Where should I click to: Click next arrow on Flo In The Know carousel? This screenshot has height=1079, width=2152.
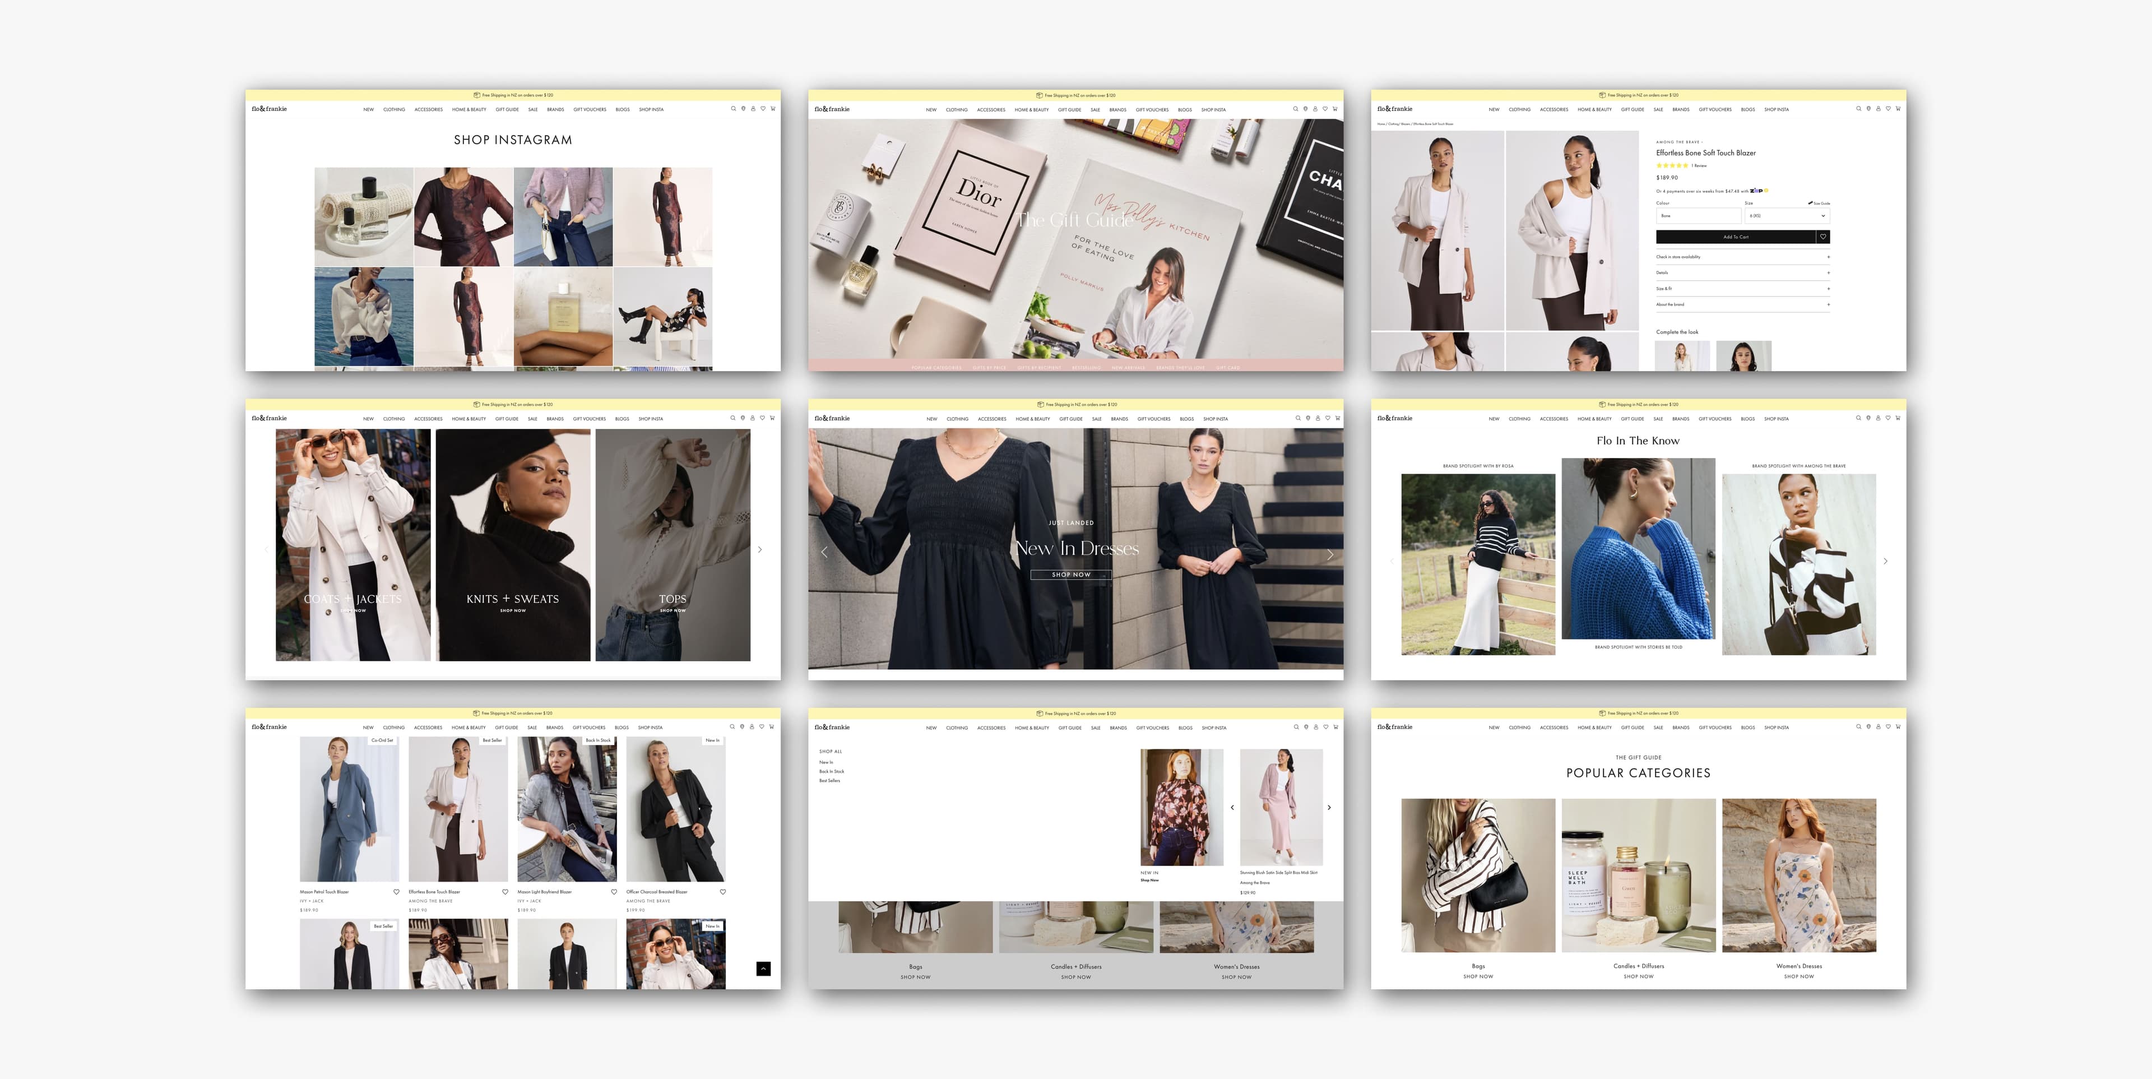click(1885, 561)
